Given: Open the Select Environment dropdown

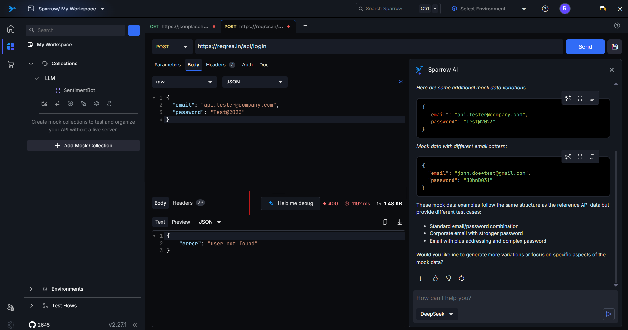Looking at the screenshot, I should [x=489, y=9].
